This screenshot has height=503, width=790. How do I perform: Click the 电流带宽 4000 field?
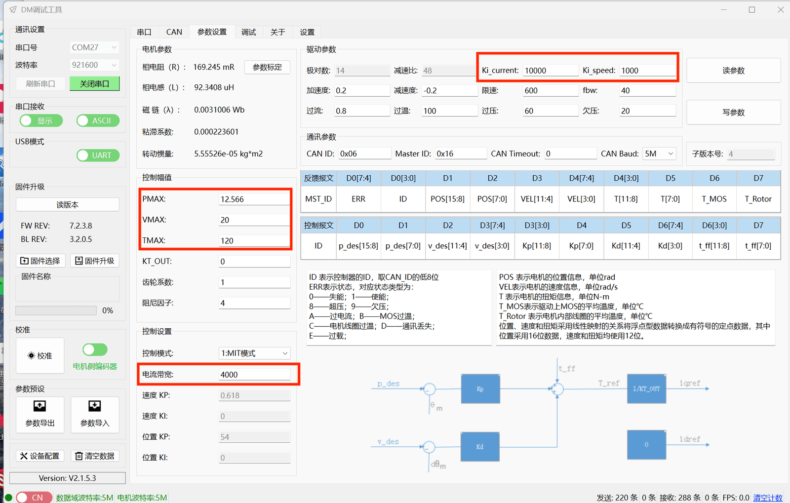[255, 374]
